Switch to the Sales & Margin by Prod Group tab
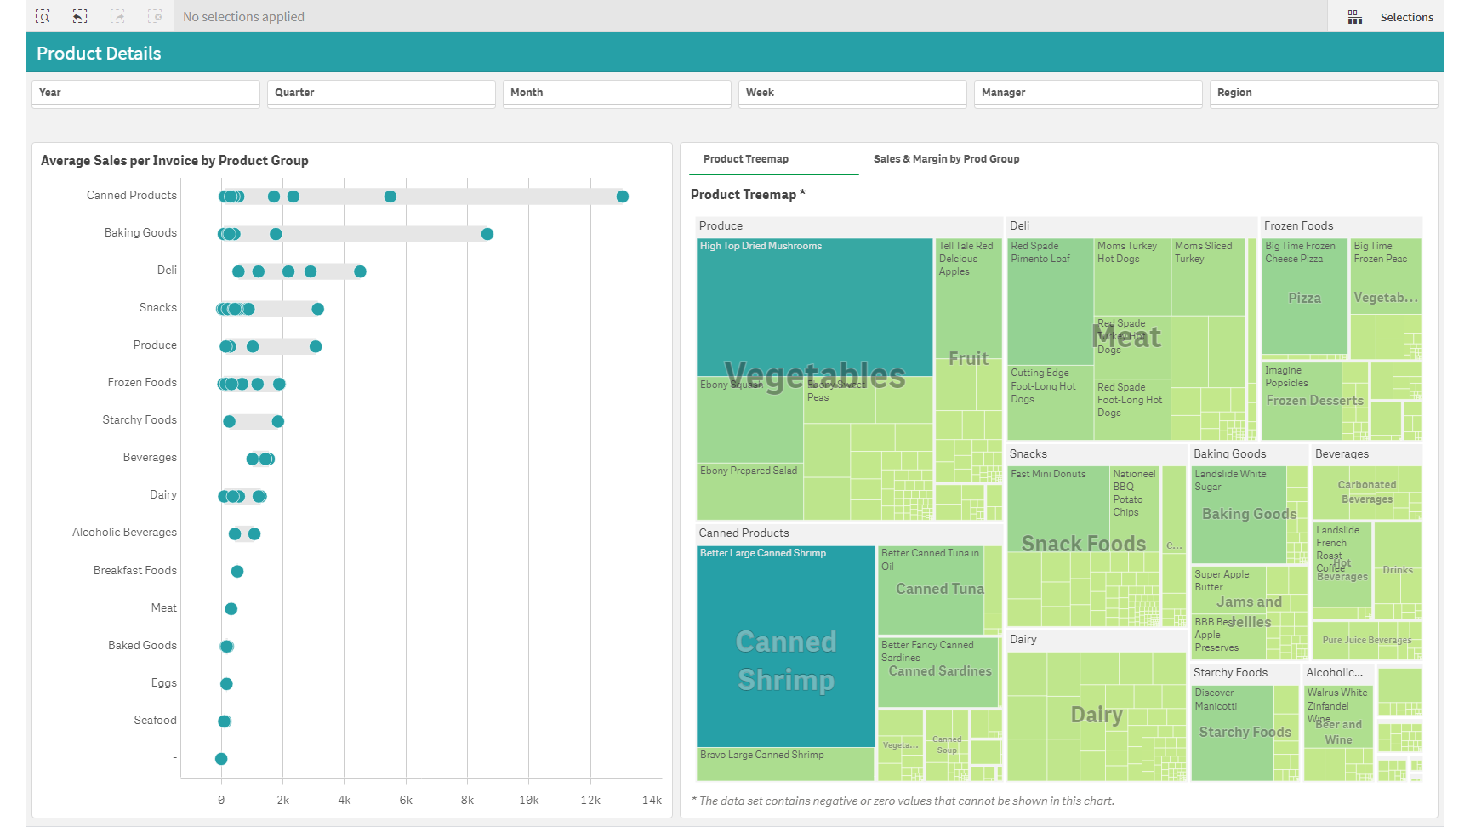Viewport: 1470px width, 827px height. coord(946,158)
